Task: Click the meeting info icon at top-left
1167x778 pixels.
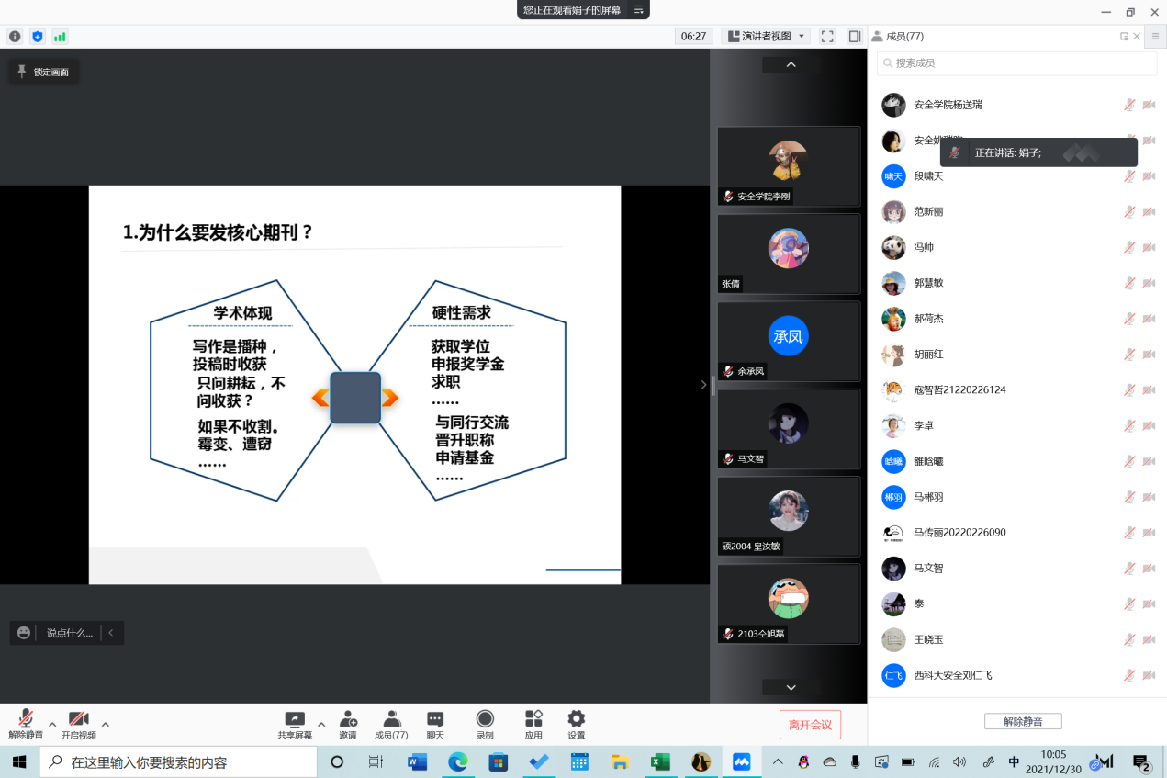Action: tap(15, 37)
